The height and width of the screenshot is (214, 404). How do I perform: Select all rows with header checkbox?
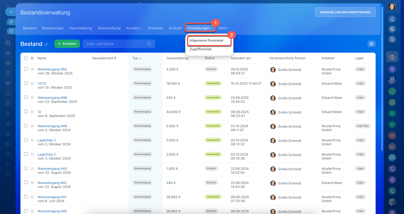[x=26, y=58]
